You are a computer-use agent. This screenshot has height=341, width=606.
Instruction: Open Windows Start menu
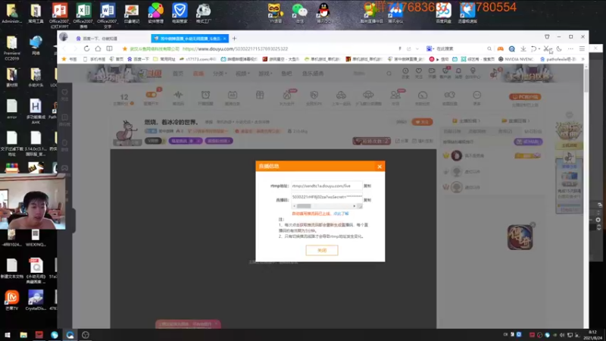pyautogui.click(x=8, y=335)
